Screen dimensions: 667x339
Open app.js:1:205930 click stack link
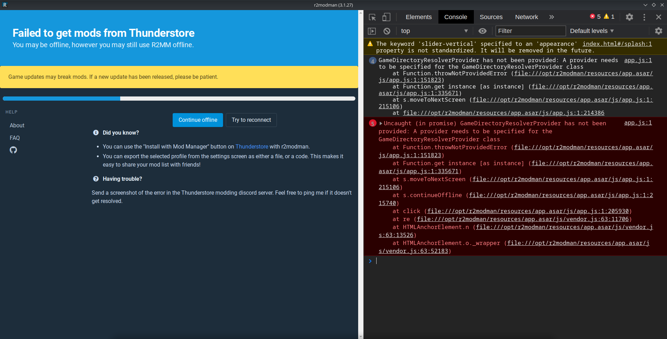pyautogui.click(x=528, y=211)
